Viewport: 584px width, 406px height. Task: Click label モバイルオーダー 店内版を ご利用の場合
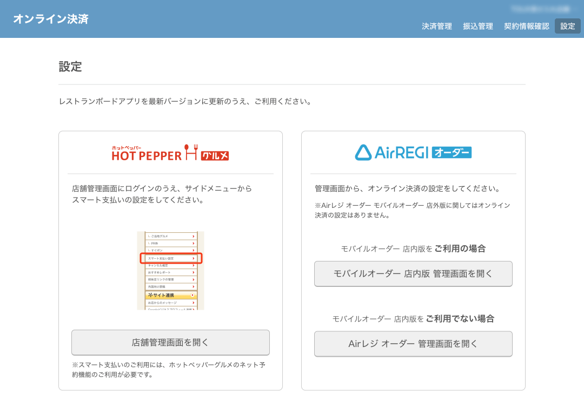coord(413,248)
